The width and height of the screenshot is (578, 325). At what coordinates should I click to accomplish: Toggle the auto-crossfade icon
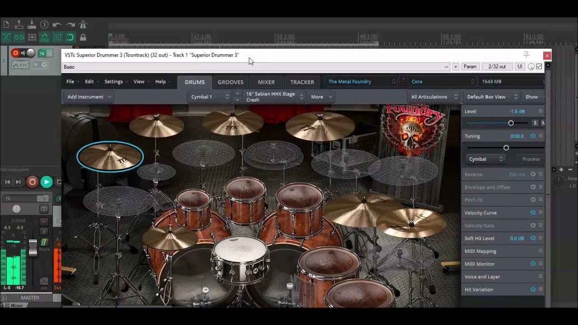(x=6, y=37)
